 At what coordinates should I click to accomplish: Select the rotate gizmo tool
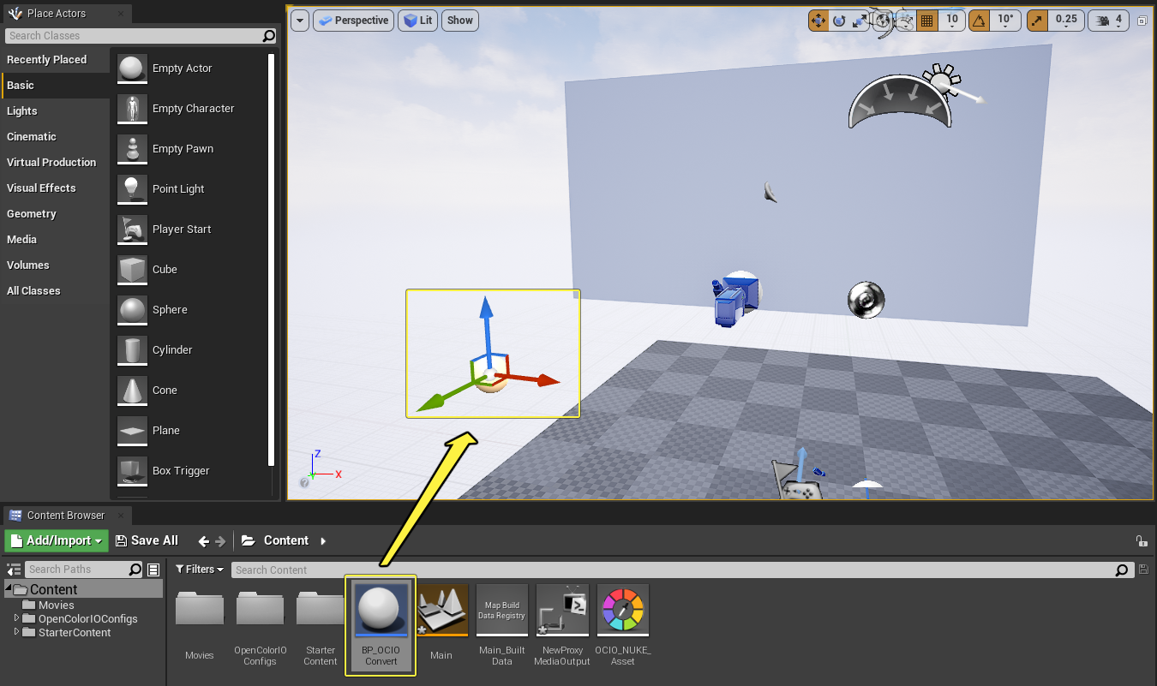coord(839,21)
